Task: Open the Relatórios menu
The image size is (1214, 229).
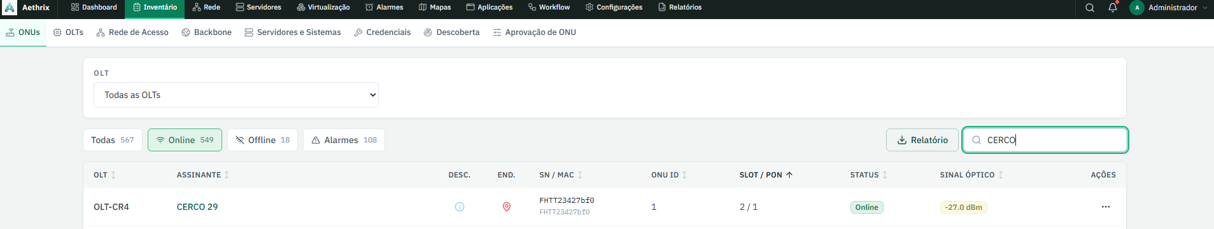Action: pos(680,8)
